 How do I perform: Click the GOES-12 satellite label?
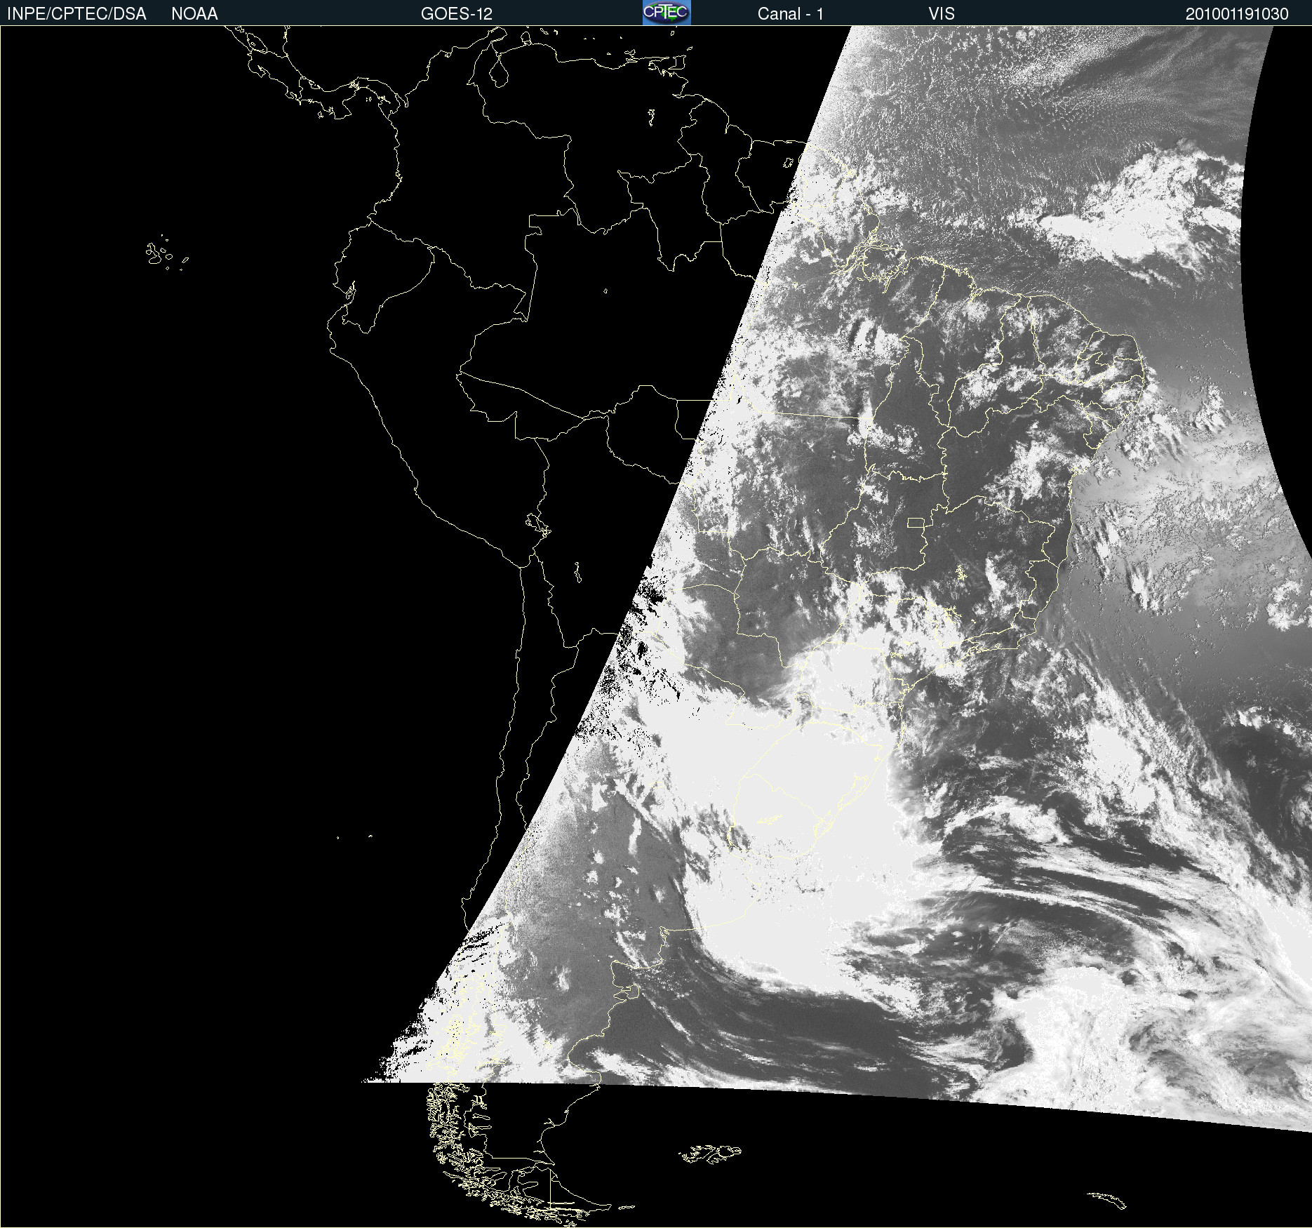[x=457, y=14]
